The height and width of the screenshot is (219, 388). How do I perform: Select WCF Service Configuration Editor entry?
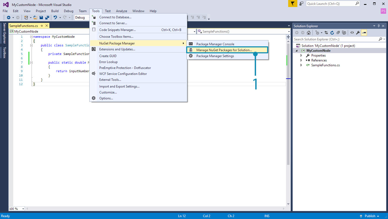pos(138,74)
